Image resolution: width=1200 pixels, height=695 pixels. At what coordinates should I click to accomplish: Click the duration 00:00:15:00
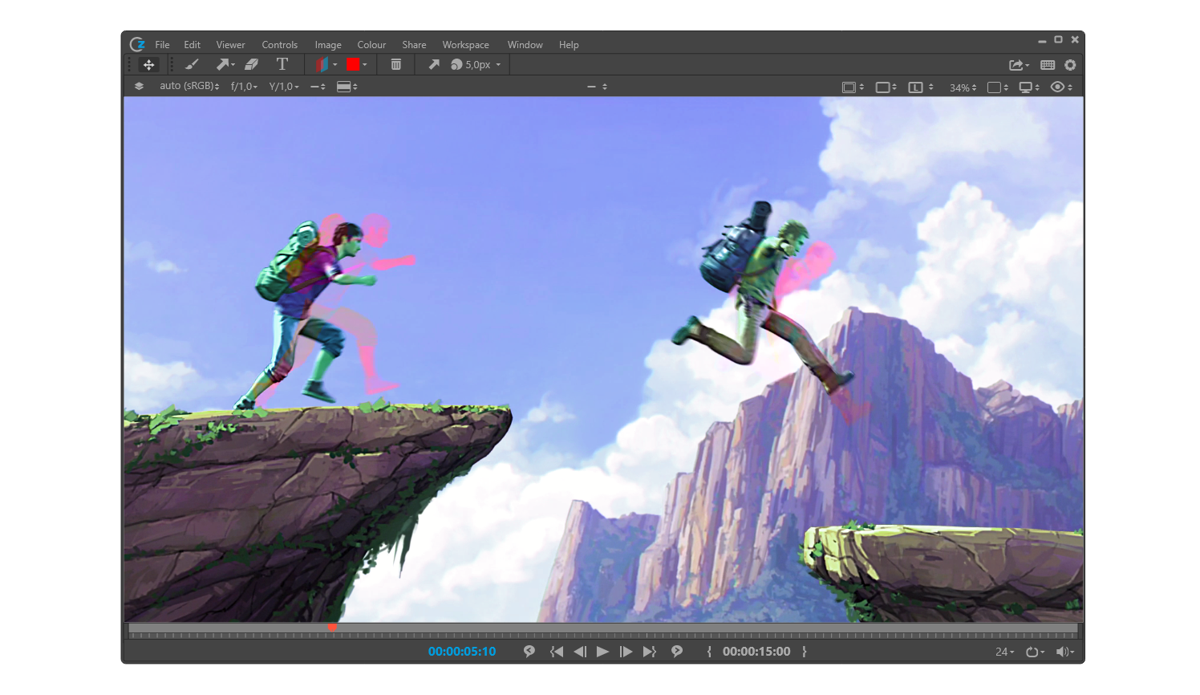[x=756, y=652]
